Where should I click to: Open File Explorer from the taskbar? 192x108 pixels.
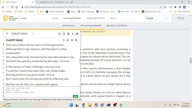point(90,105)
